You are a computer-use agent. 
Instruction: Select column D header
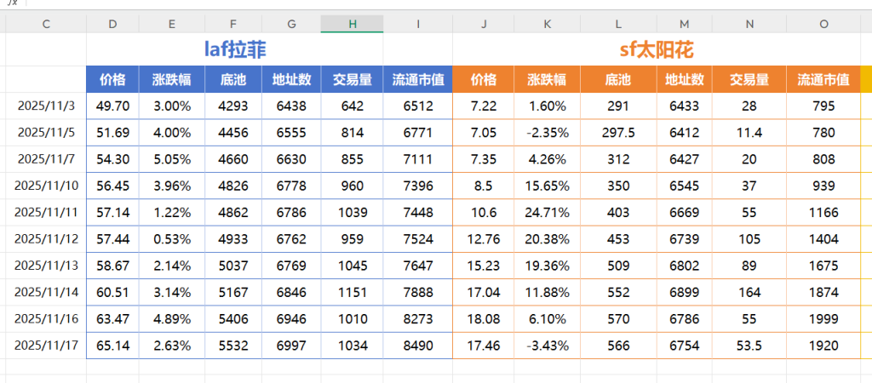[x=112, y=24]
